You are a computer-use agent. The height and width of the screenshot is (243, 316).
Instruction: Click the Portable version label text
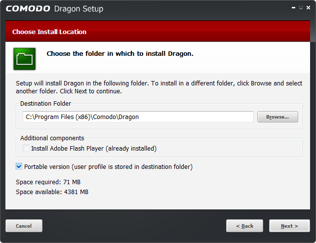click(x=109, y=167)
